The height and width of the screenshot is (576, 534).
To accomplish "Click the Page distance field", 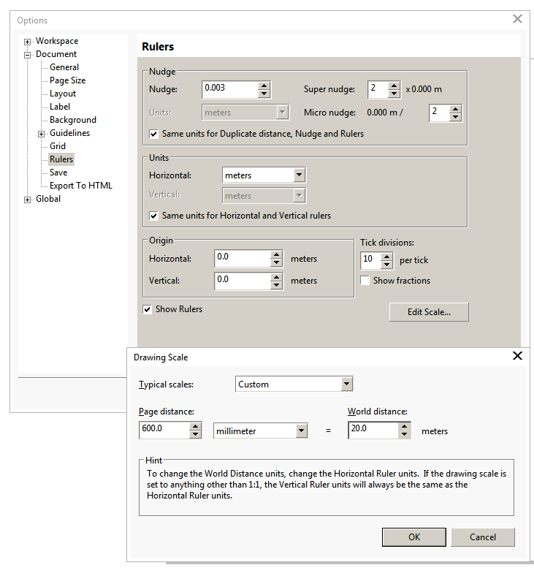I will tap(164, 430).
